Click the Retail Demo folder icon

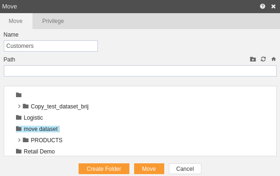pyautogui.click(x=18, y=152)
